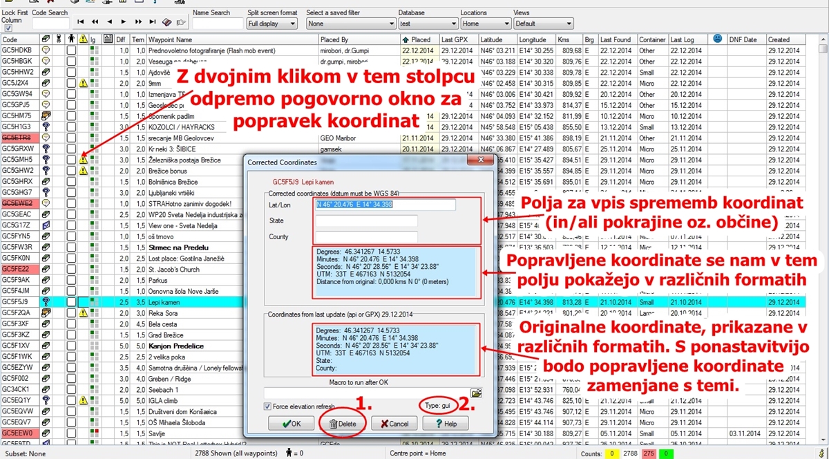The image size is (829, 459).
Task: Sort by the Container column header
Action: pyautogui.click(x=652, y=40)
